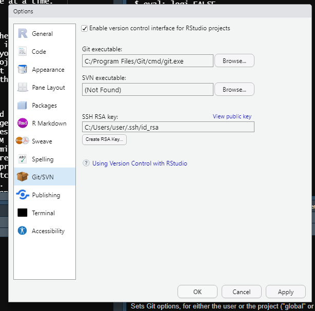This screenshot has height=311, width=315.
Task: Switch to General options label
Action: 43,34
